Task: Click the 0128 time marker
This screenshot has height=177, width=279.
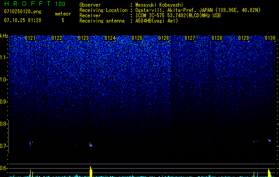Action: [x=217, y=38]
